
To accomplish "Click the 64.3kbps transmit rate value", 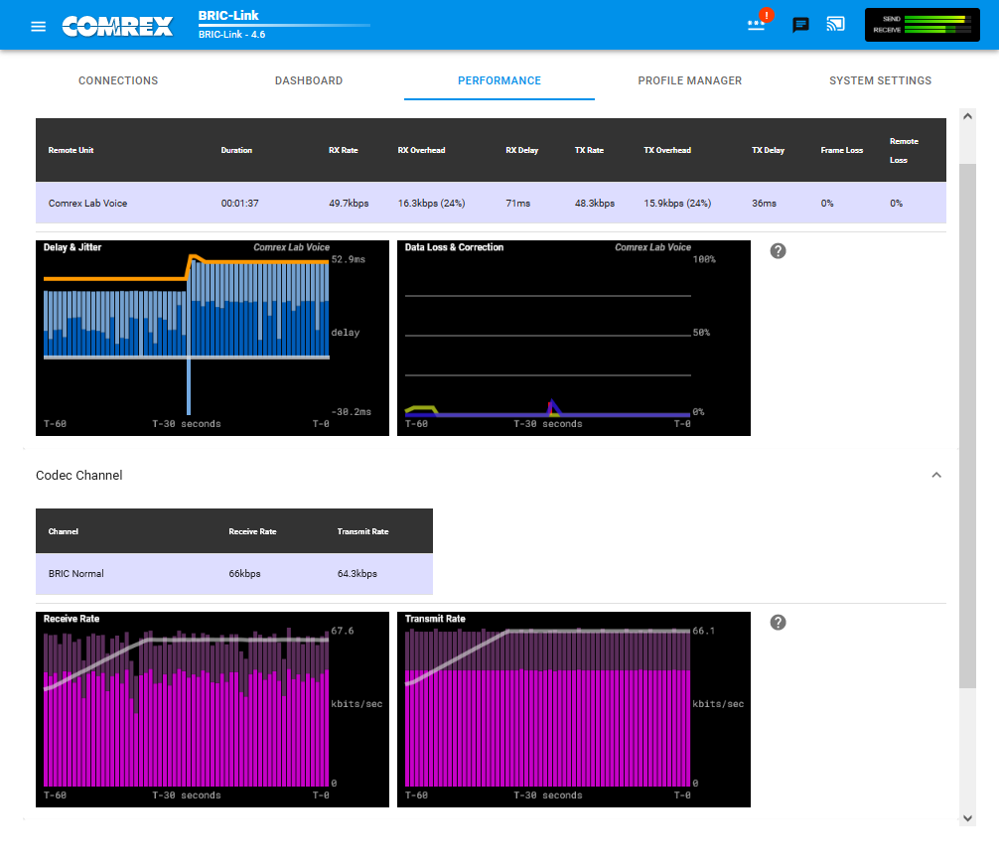I will (357, 574).
